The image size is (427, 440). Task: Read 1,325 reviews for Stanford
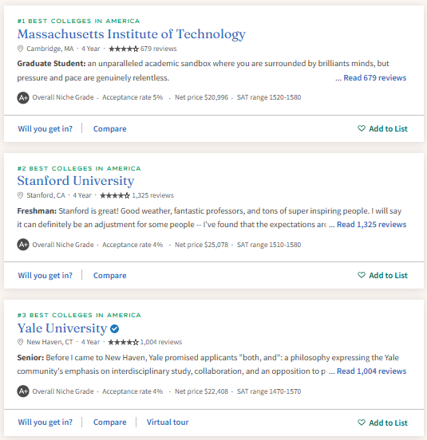click(371, 225)
